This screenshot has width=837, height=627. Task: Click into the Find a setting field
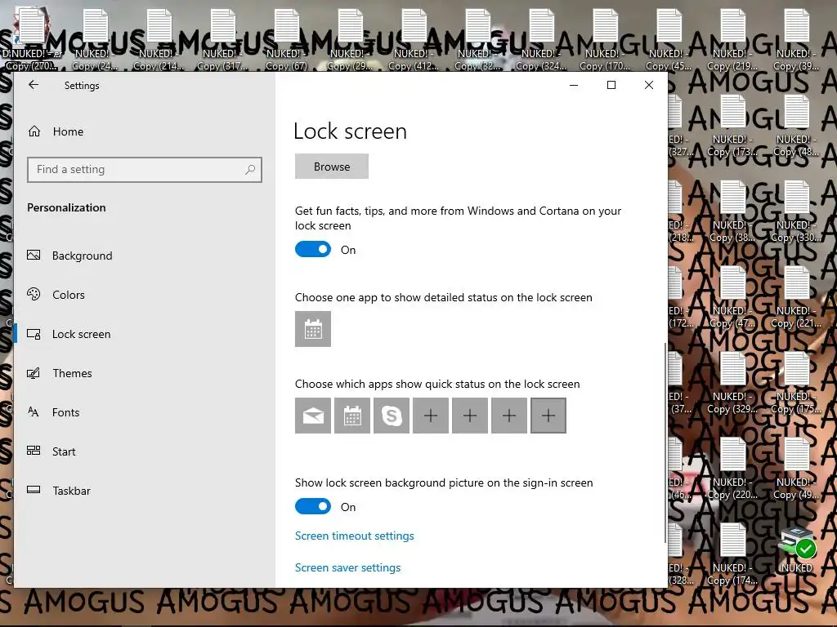pyautogui.click(x=145, y=170)
